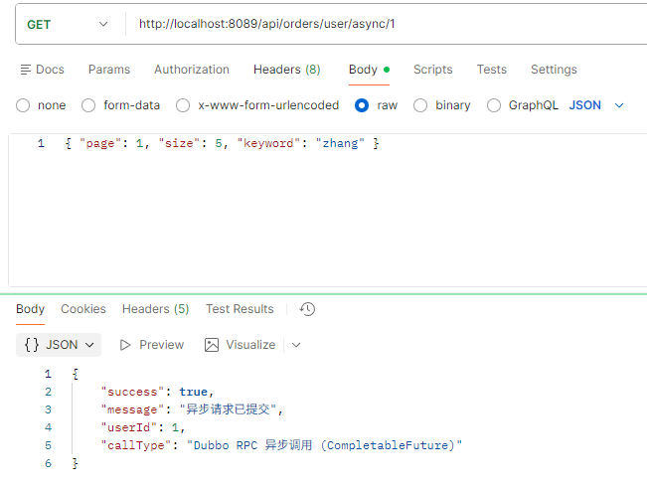This screenshot has height=489, width=647.
Task: Open the Authorization tab
Action: 192,70
